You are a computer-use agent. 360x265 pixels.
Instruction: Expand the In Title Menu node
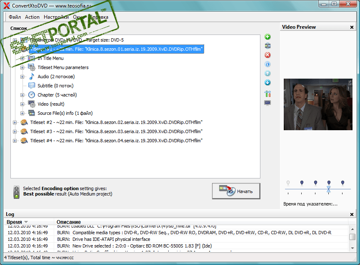tap(22, 59)
